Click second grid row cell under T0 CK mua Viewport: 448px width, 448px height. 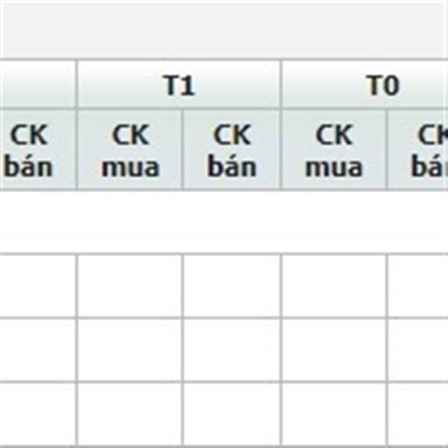[x=334, y=349]
